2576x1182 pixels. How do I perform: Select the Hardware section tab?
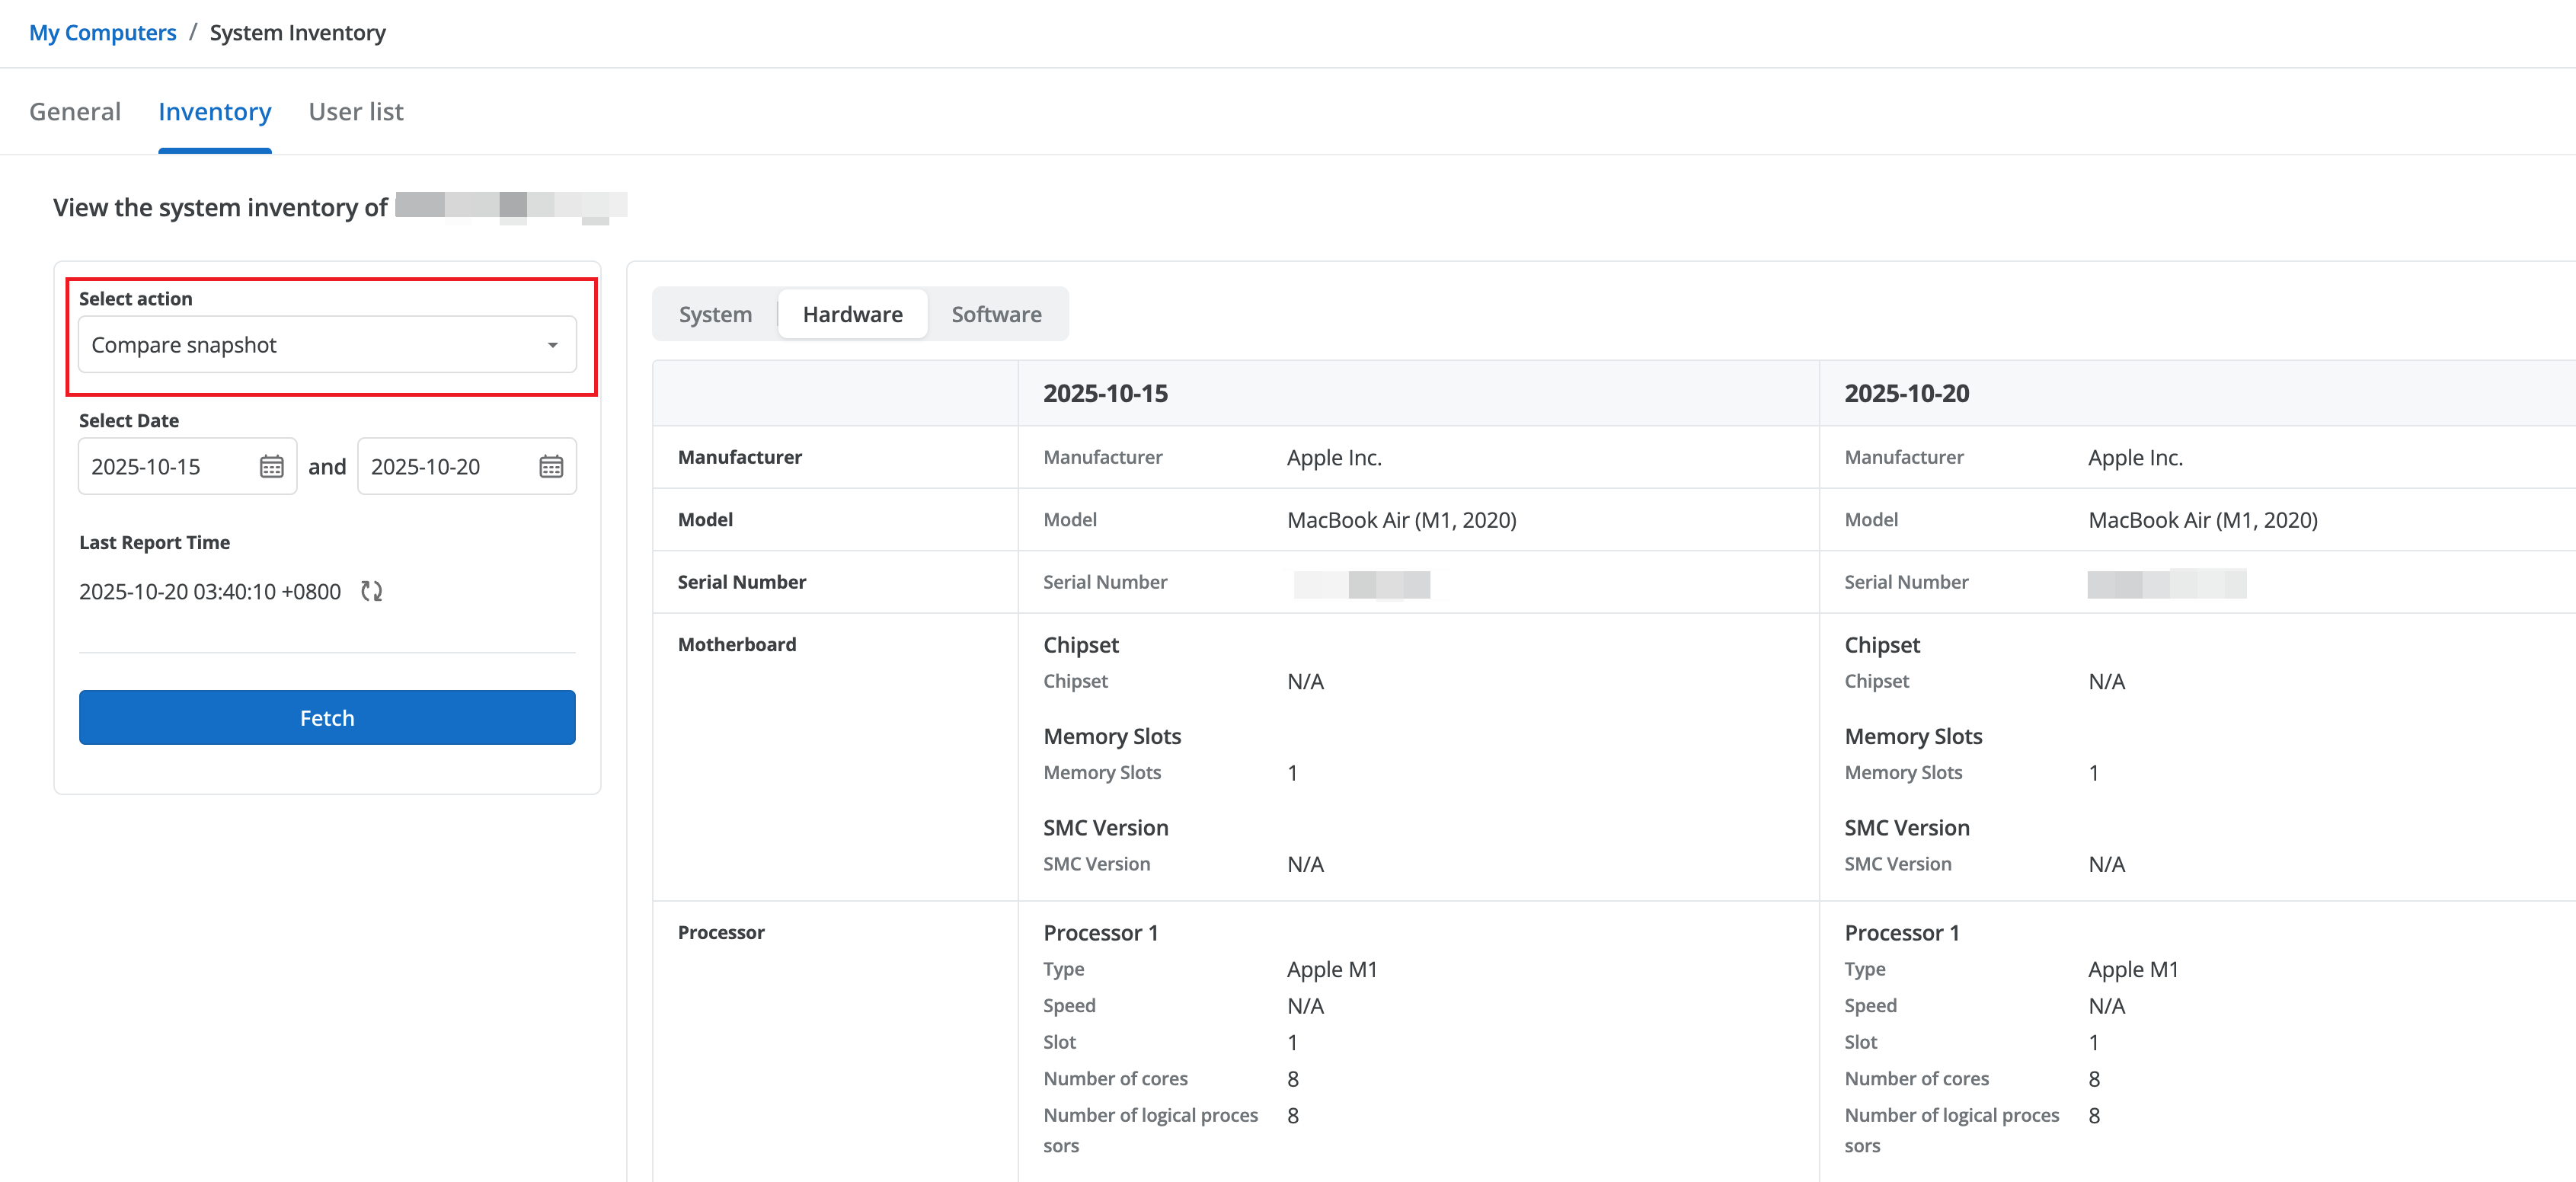(853, 314)
